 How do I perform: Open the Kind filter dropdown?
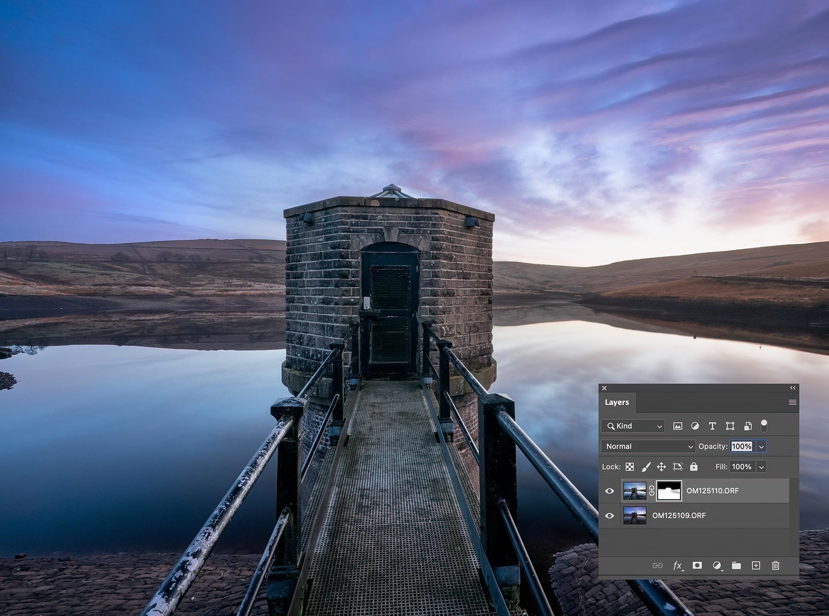coord(633,426)
